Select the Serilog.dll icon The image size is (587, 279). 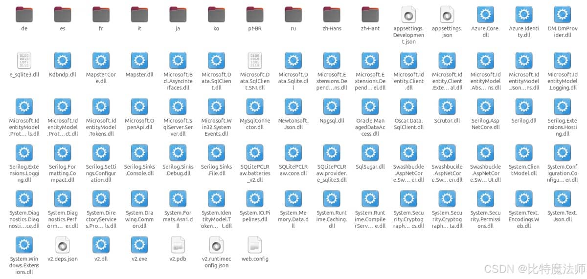click(x=524, y=107)
